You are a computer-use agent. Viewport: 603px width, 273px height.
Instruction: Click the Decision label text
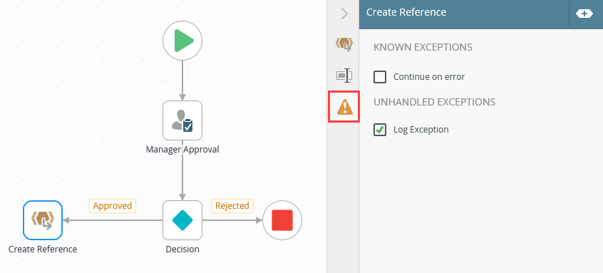coord(182,249)
